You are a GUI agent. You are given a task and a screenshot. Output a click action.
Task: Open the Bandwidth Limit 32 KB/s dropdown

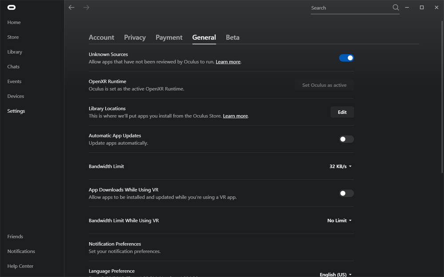pos(341,167)
